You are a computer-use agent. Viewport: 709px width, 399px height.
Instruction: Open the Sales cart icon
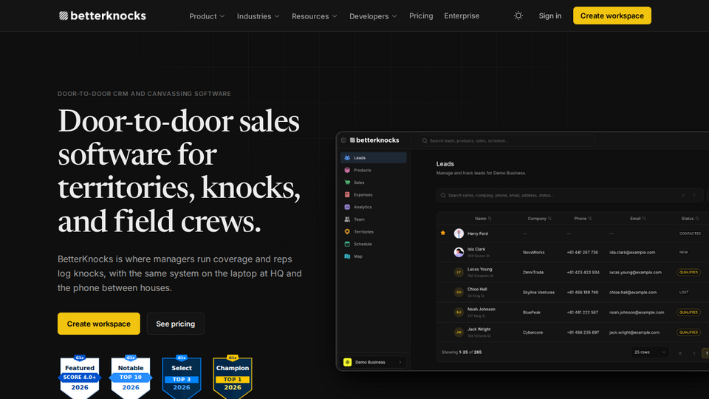click(347, 183)
